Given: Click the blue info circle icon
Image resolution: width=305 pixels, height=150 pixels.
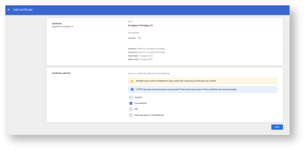Looking at the screenshot, I should click(132, 89).
